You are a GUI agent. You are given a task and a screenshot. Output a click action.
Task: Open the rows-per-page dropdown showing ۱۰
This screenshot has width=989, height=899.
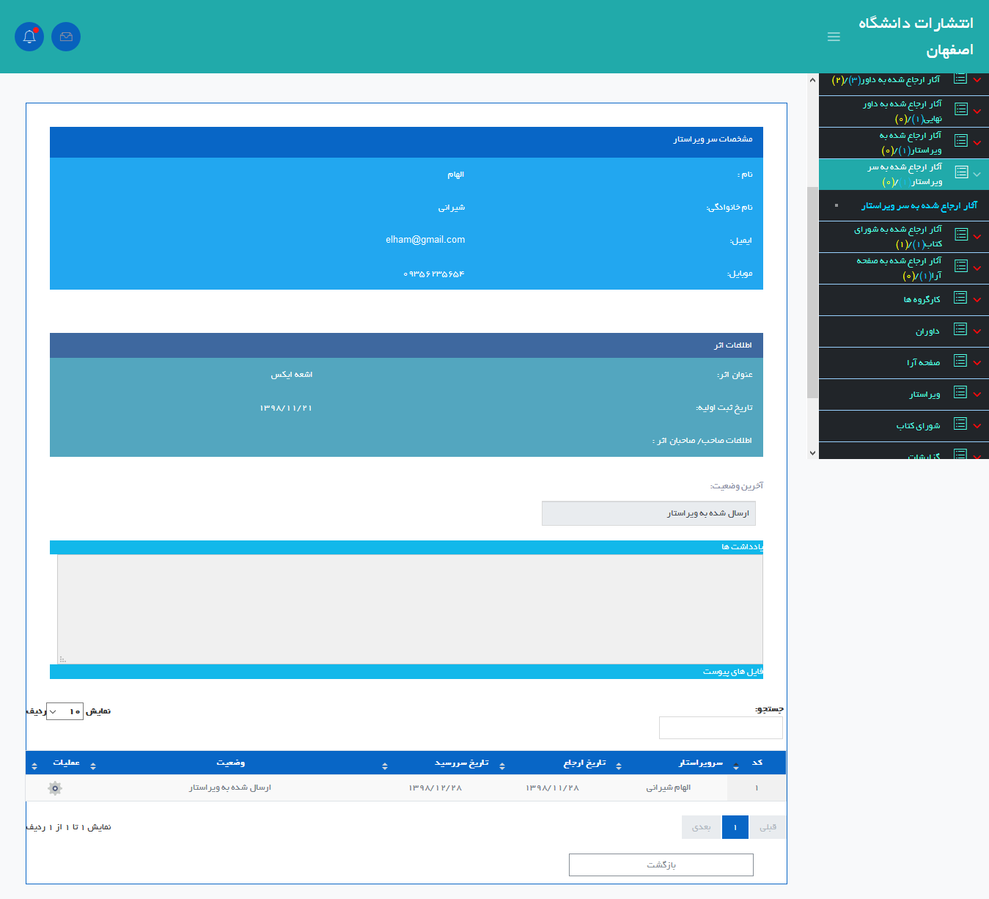click(x=65, y=711)
